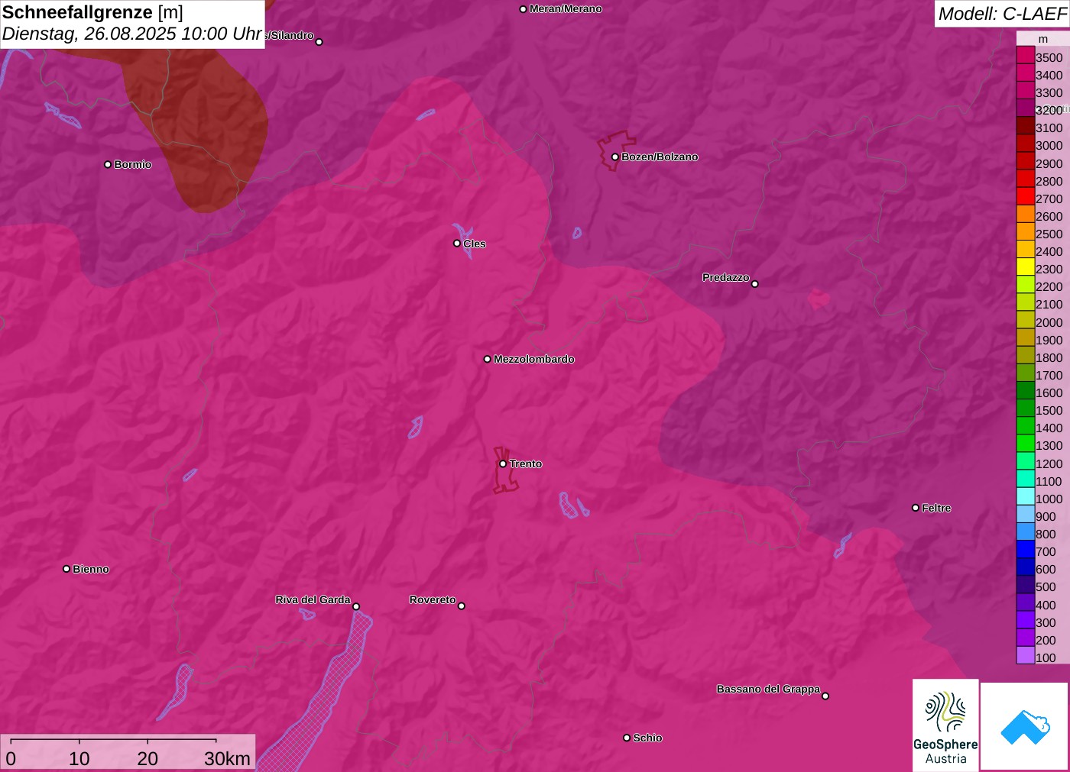This screenshot has height=772, width=1070.
Task: Click the 1000 m cyan legend swatch
Action: pyautogui.click(x=1026, y=496)
